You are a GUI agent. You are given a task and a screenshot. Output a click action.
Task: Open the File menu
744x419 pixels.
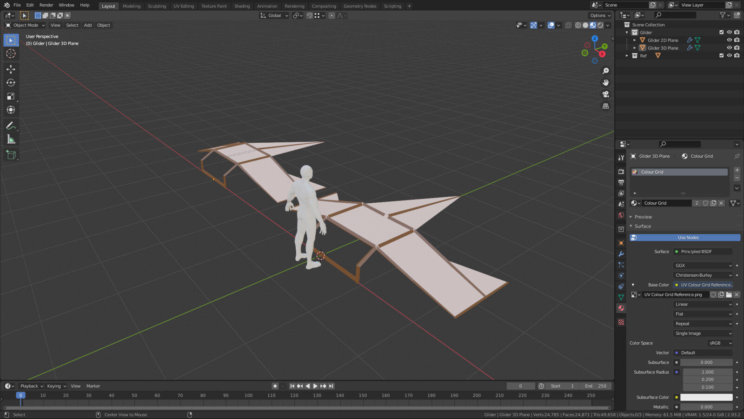[17, 5]
